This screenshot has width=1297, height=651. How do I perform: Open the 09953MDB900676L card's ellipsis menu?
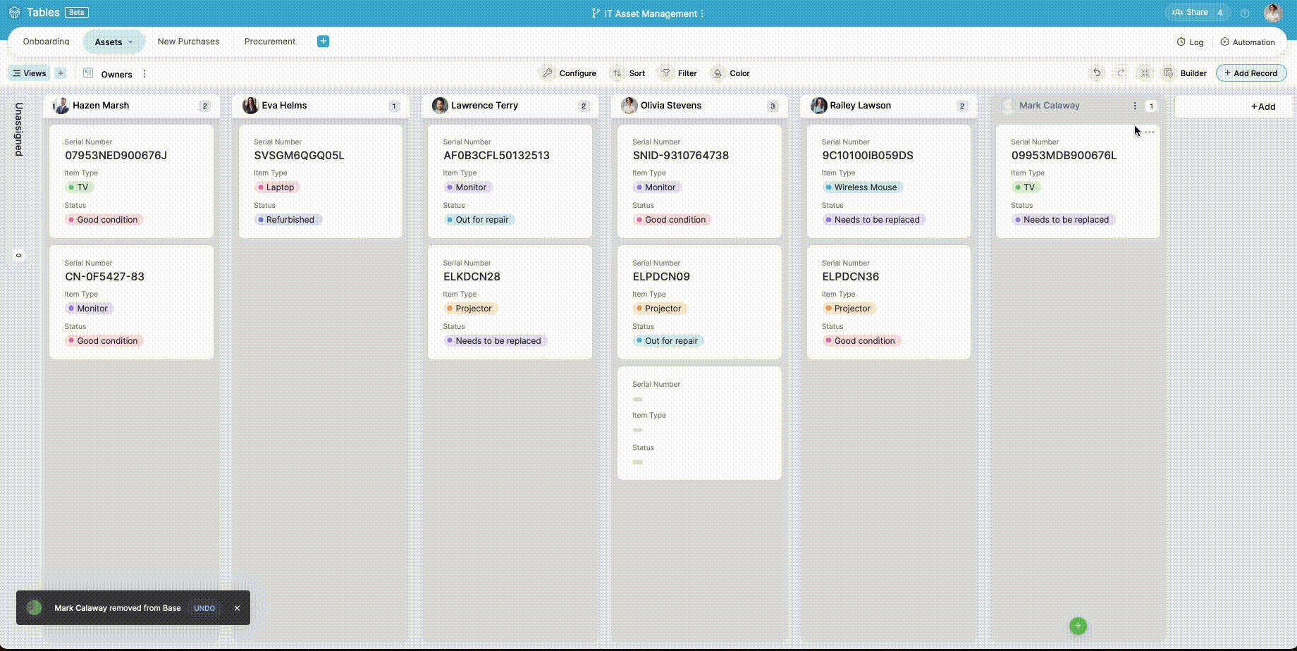pyautogui.click(x=1150, y=132)
